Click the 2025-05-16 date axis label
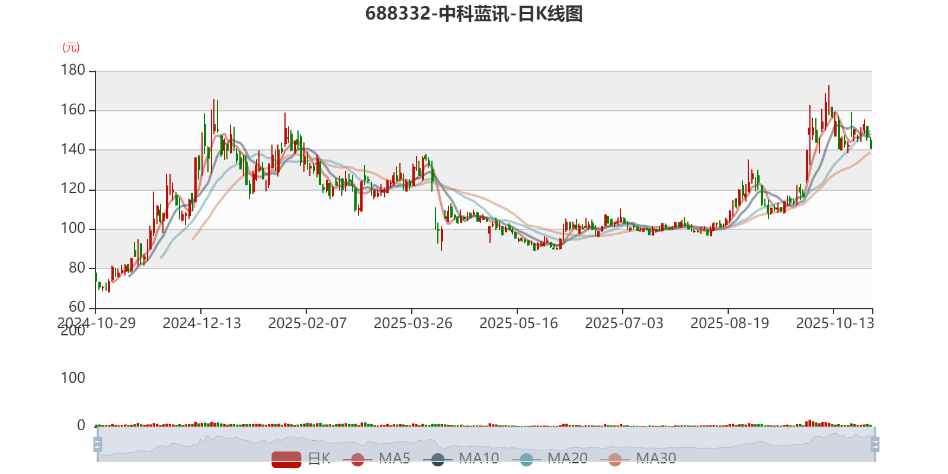The width and height of the screenshot is (948, 474). pyautogui.click(x=518, y=324)
